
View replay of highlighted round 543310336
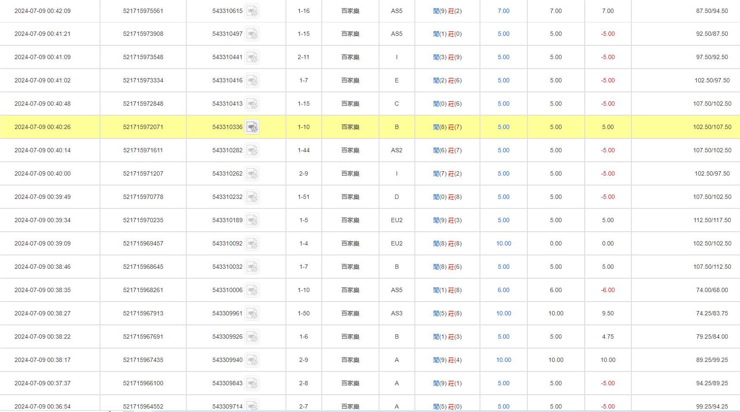click(252, 127)
